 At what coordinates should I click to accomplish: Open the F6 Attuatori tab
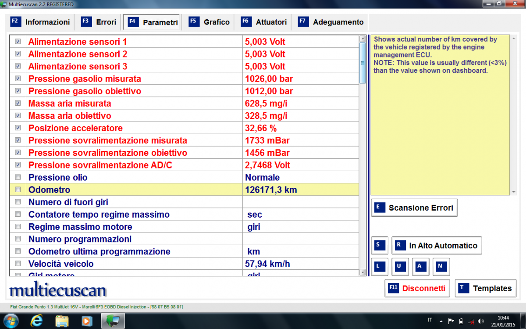264,22
